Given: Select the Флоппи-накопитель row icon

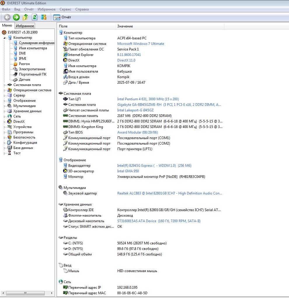Looking at the screenshot, I should (65, 215).
